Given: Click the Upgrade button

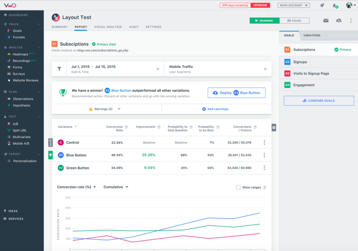Looking at the screenshot, I should pyautogui.click(x=260, y=5).
